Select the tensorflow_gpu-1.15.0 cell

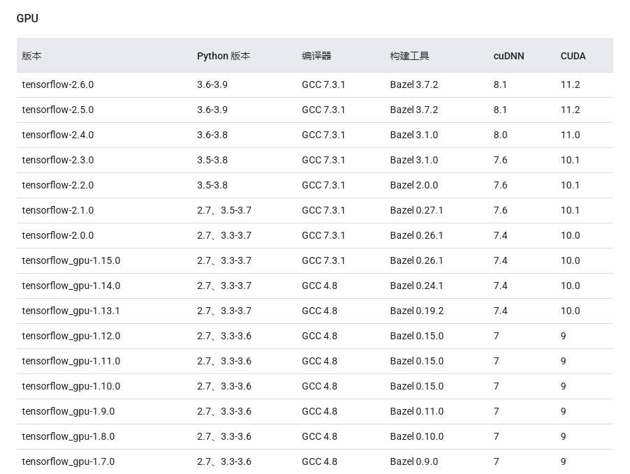(x=71, y=260)
